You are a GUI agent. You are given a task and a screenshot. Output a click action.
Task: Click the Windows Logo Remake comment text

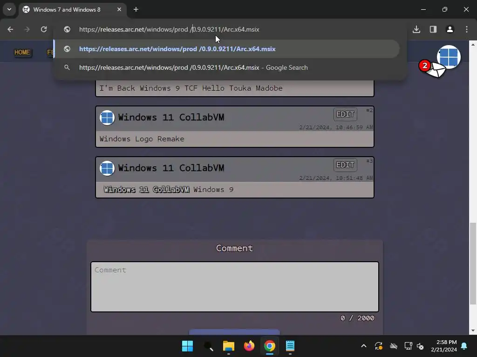point(142,139)
